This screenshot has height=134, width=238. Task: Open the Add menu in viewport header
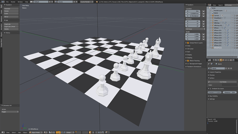(19, 133)
